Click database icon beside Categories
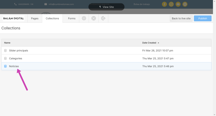 point(5,58)
